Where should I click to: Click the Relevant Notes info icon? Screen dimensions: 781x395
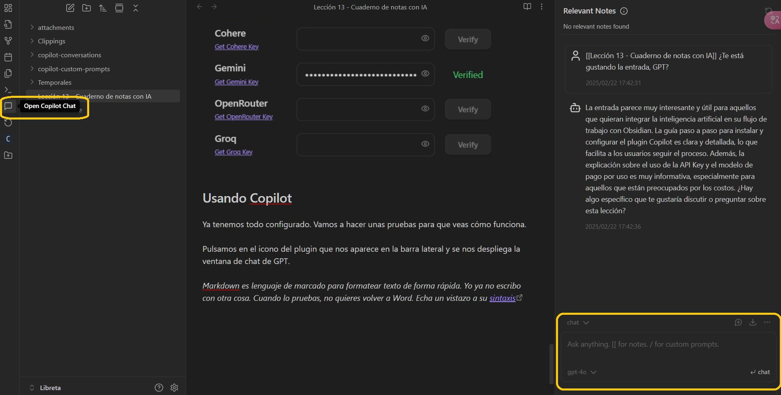[624, 11]
